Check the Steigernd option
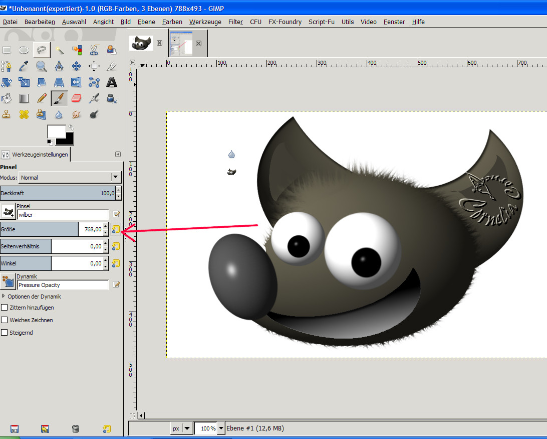547x439 pixels. click(5, 333)
